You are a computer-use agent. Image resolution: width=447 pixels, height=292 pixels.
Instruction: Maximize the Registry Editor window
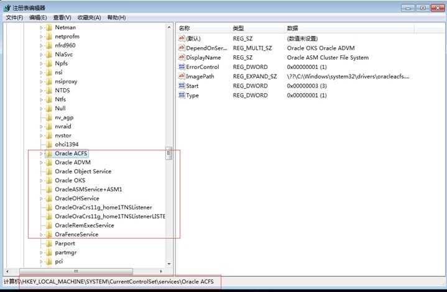(423, 8)
